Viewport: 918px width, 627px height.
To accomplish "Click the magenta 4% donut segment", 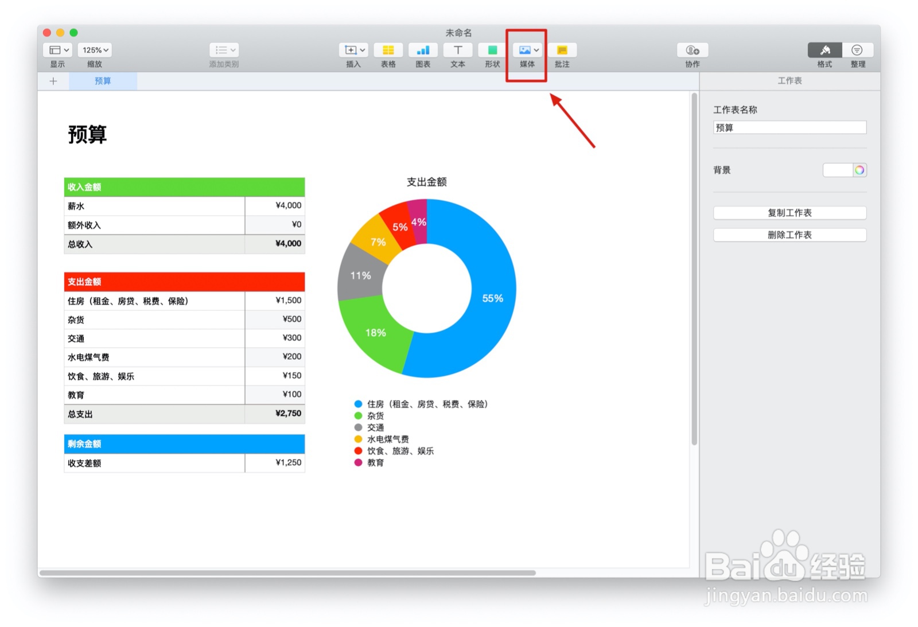I will click(x=419, y=221).
